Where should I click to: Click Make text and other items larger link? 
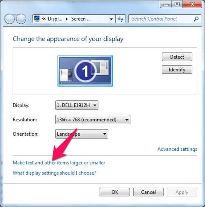pos(59,163)
